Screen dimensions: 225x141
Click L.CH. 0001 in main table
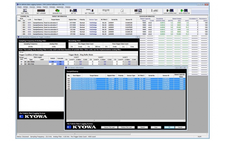[x=30, y=23]
